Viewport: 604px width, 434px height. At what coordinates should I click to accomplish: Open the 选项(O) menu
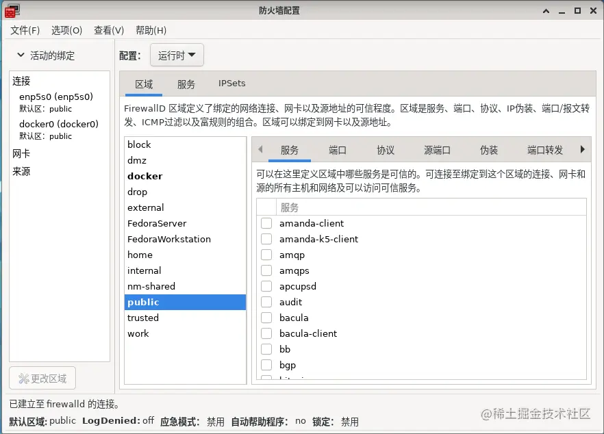click(x=66, y=30)
